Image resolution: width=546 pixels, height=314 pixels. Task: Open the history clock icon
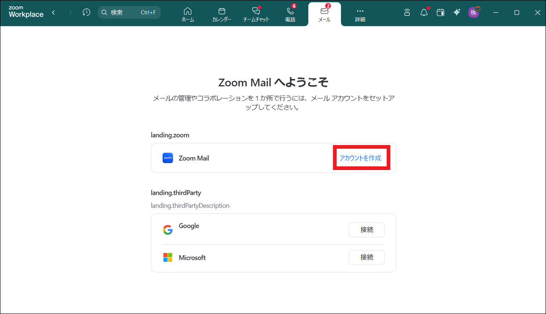86,12
